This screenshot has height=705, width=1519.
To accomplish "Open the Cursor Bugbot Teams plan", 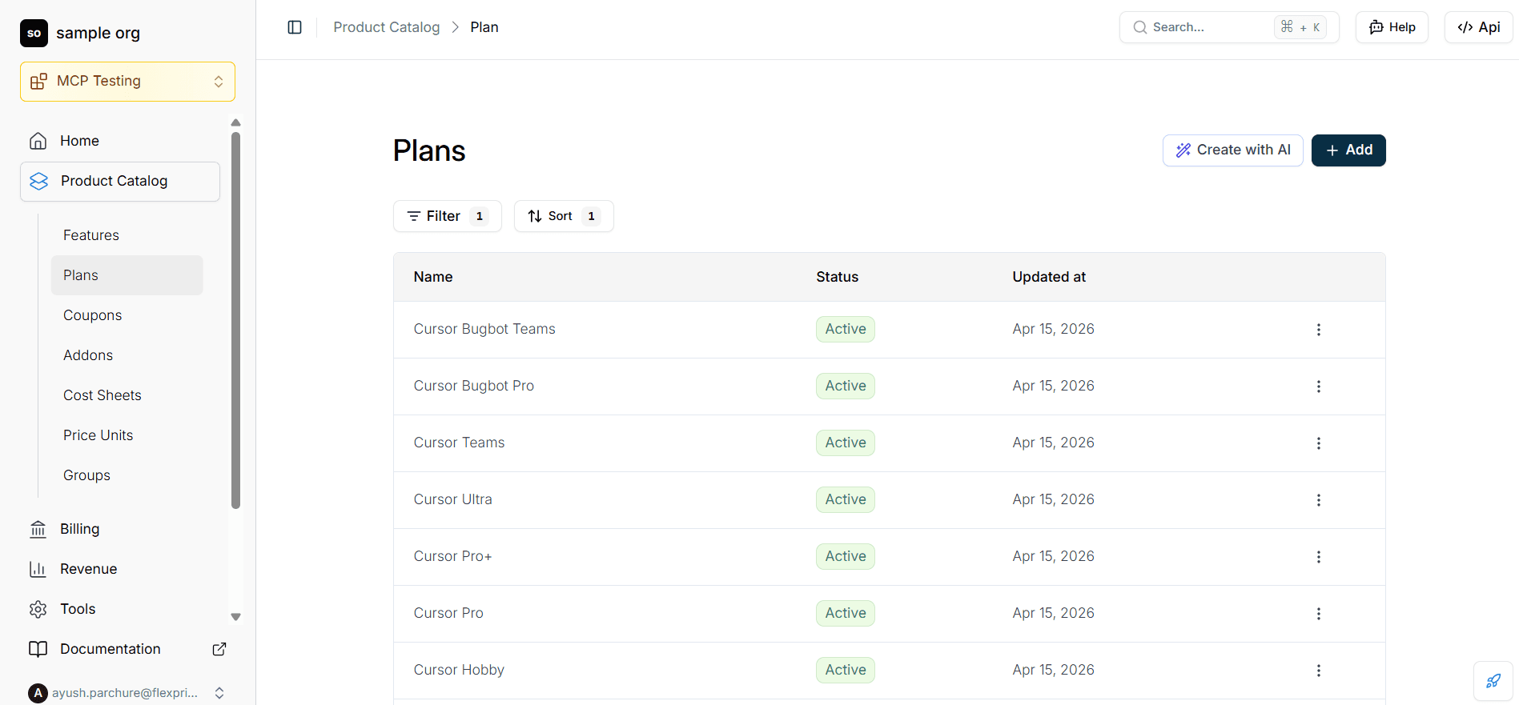I will pos(484,329).
